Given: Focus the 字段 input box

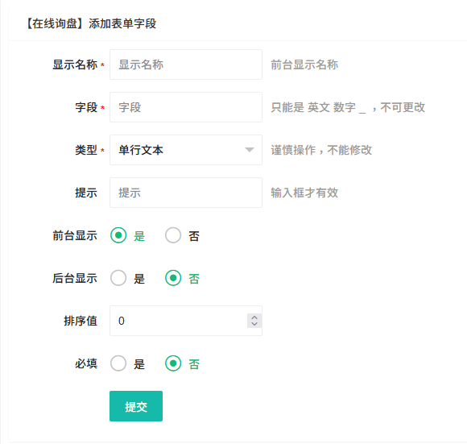Looking at the screenshot, I should 186,107.
